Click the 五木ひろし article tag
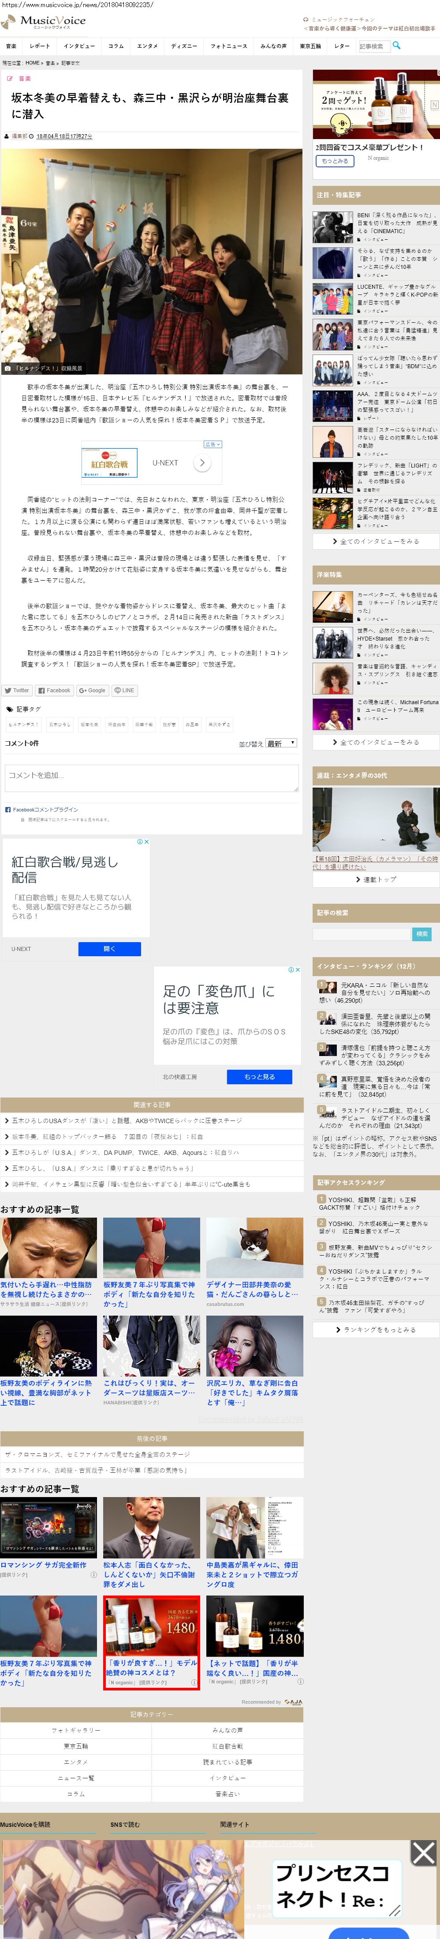 (60, 724)
